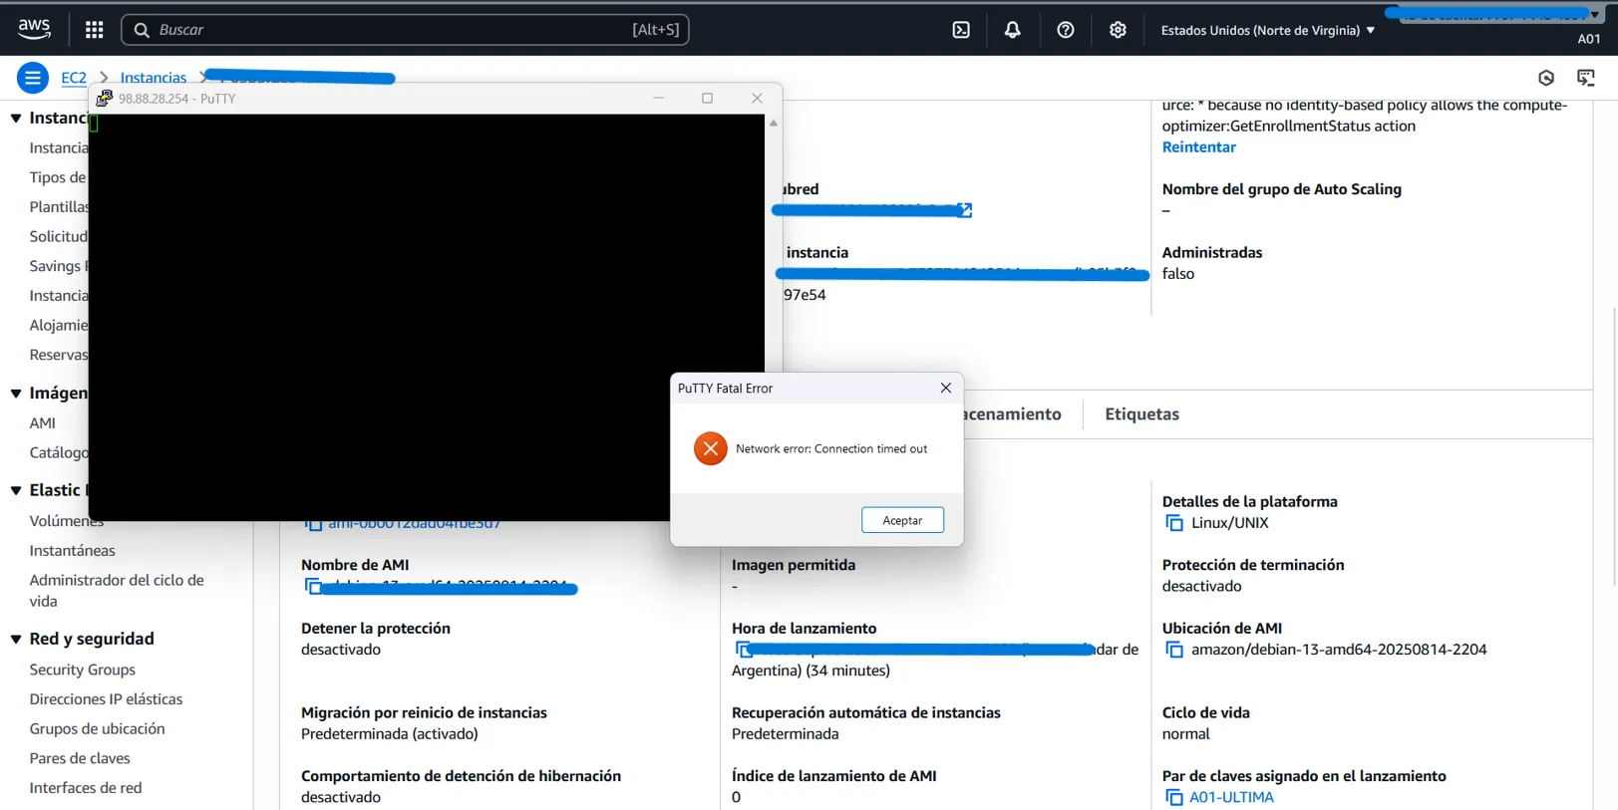This screenshot has height=810, width=1618.
Task: Copy the AMI location value
Action: pos(1174,650)
